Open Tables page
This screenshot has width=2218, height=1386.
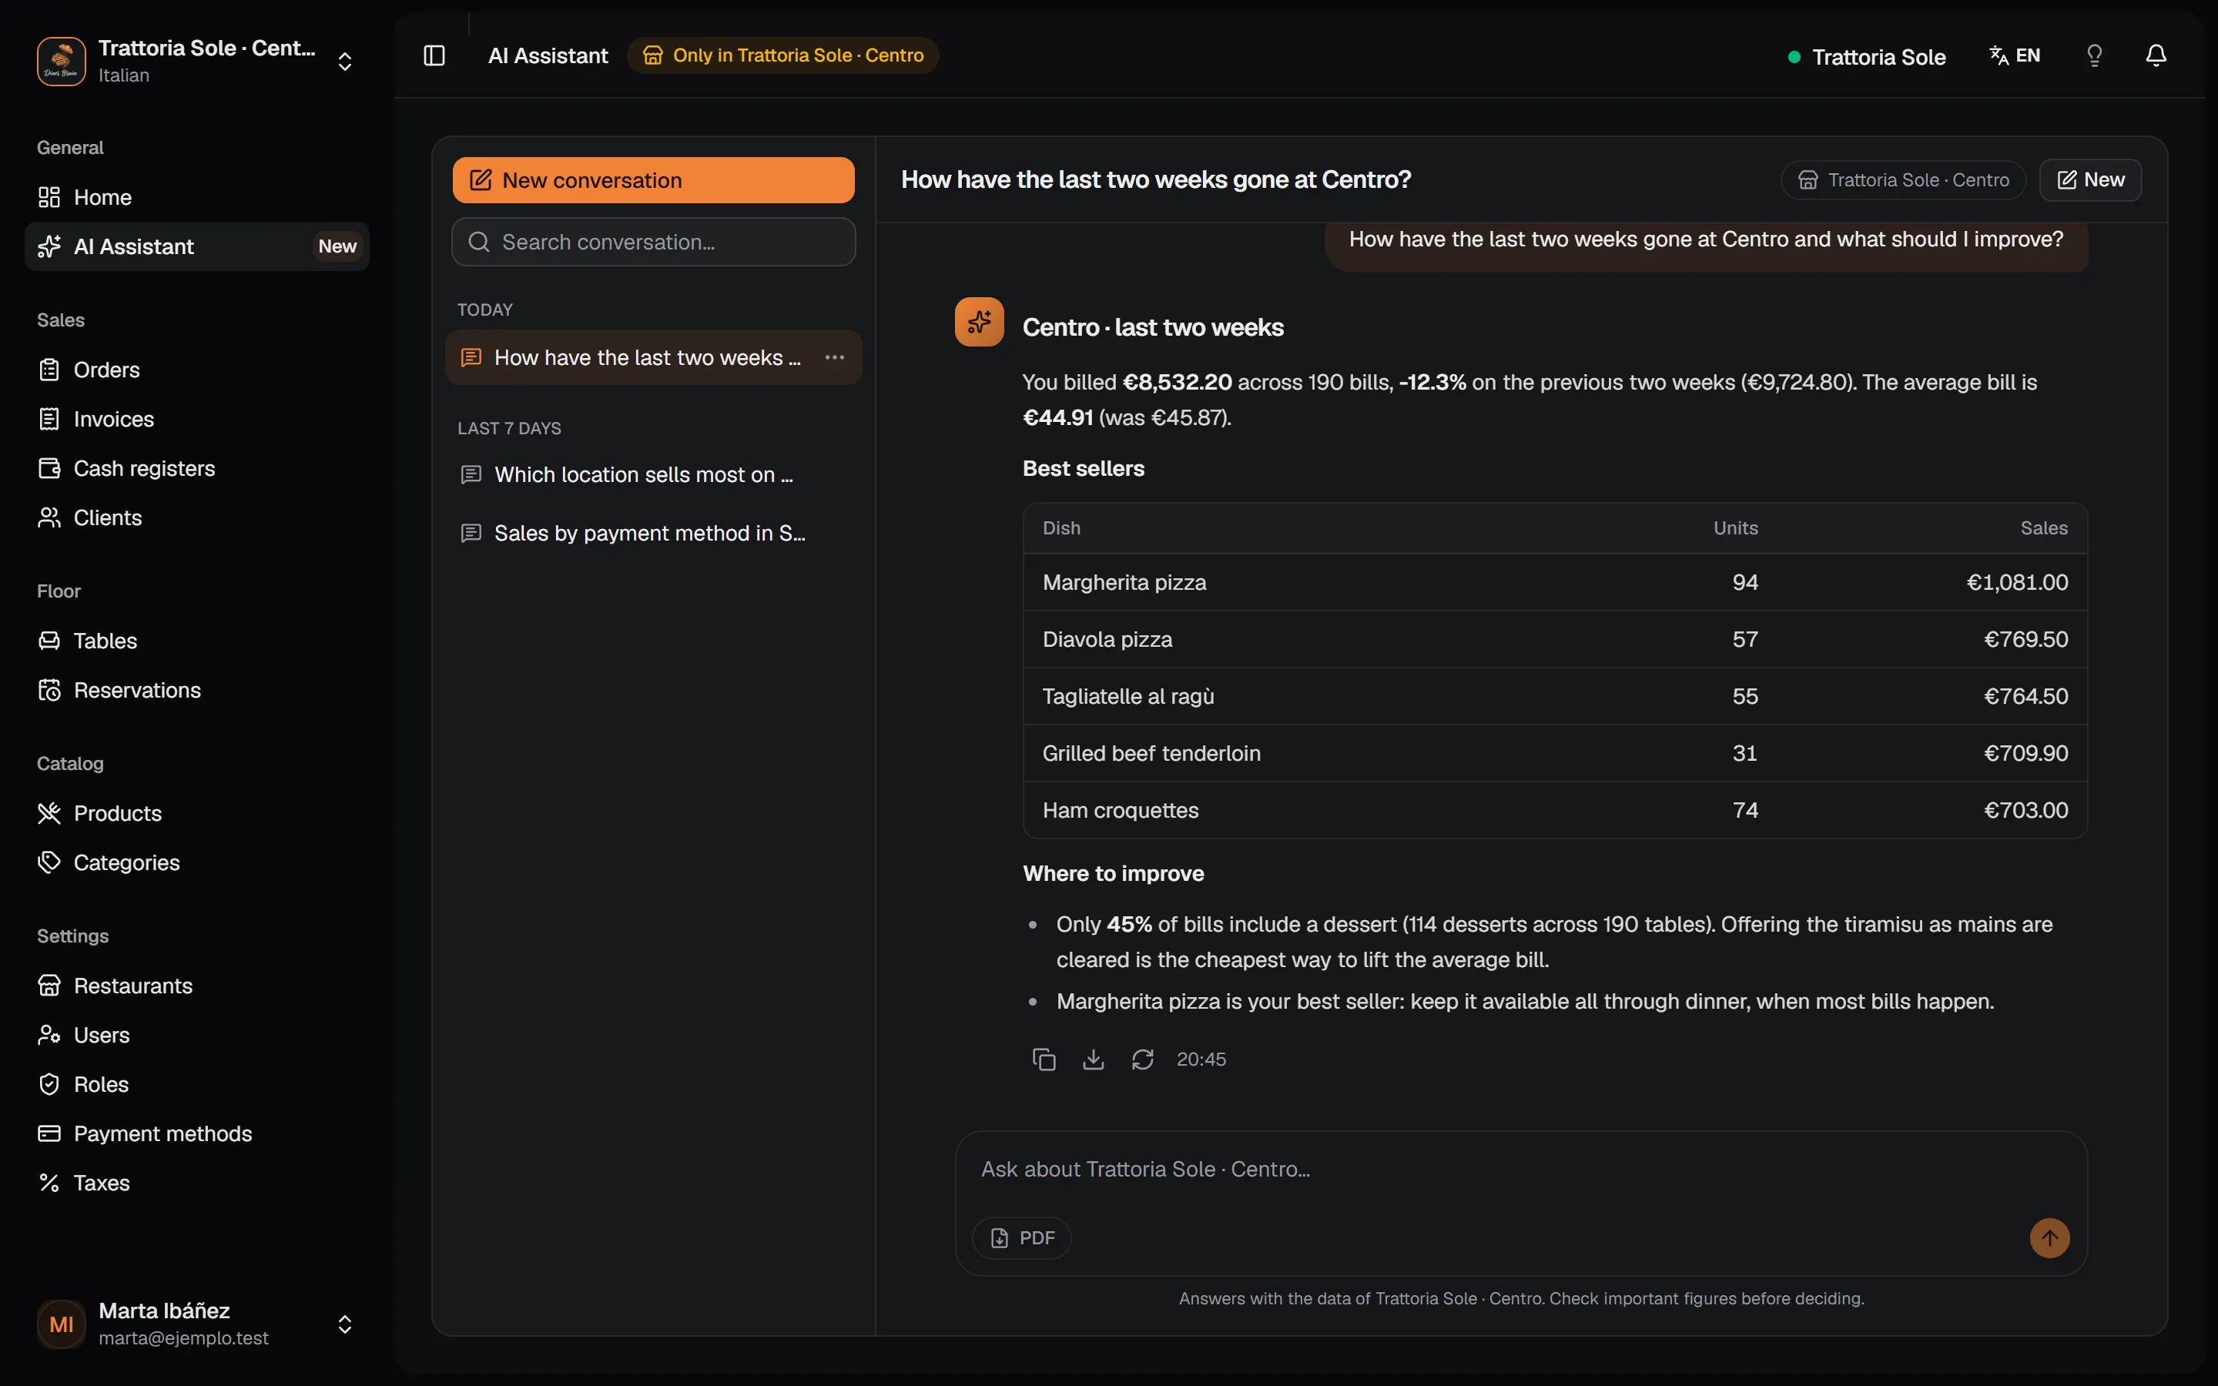click(x=197, y=641)
